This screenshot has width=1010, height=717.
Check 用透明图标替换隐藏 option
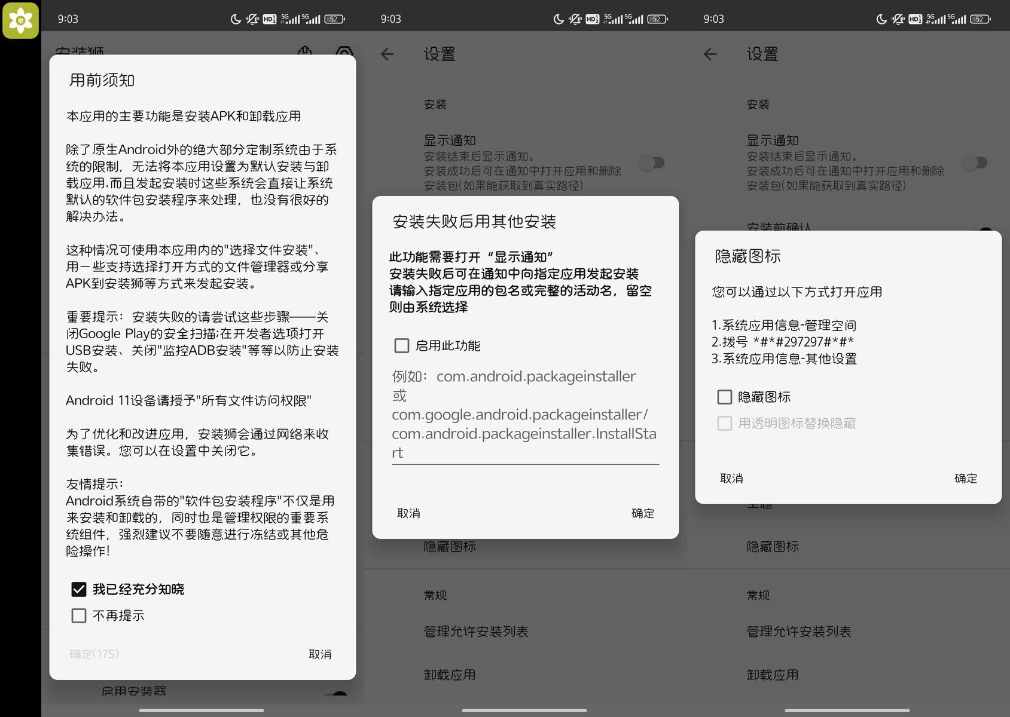tap(725, 424)
